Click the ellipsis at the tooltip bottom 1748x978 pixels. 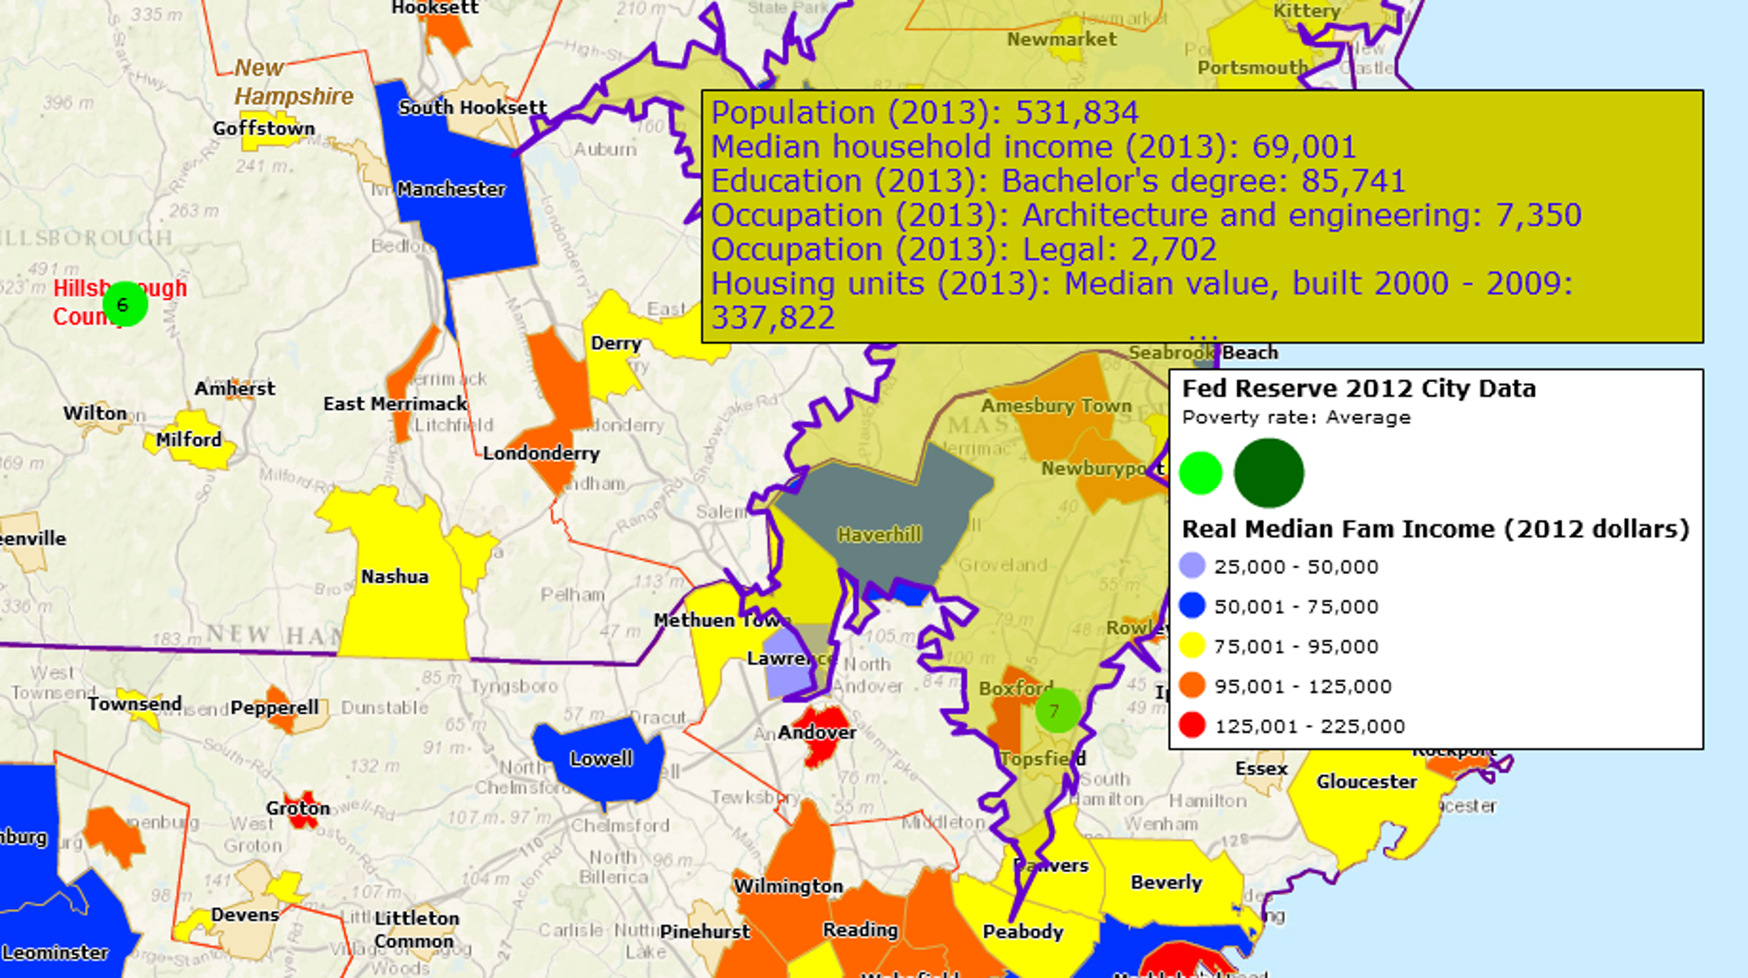coord(1204,337)
